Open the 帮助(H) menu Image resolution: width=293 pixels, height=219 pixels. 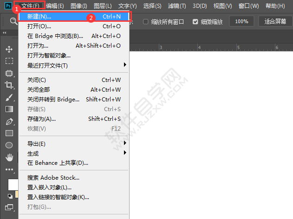click(x=275, y=6)
